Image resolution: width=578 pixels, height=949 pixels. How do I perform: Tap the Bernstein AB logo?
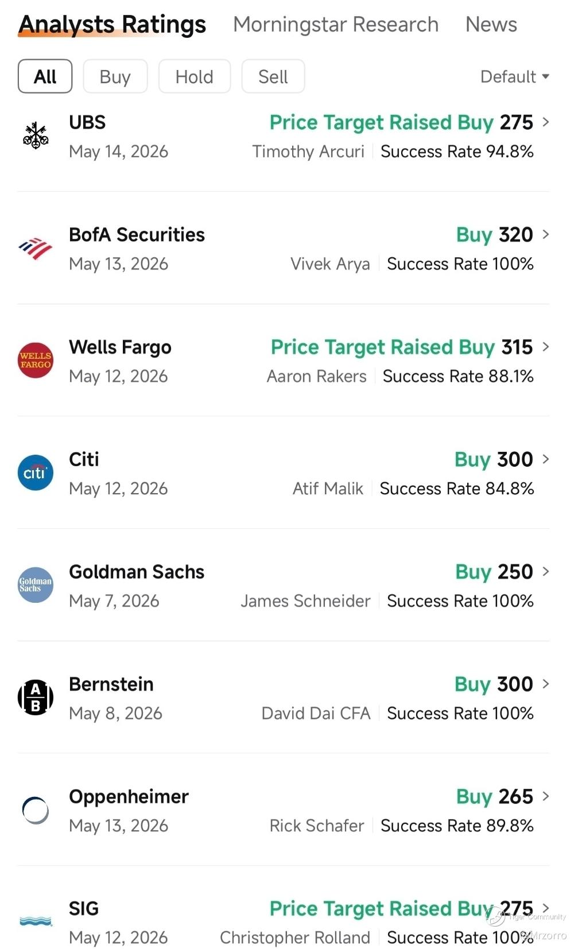click(x=36, y=697)
